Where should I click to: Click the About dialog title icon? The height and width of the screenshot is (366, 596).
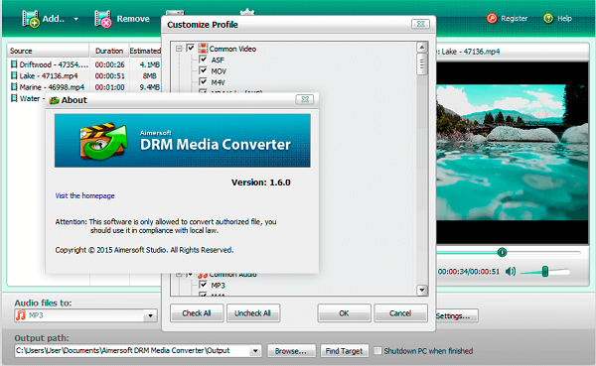55,100
